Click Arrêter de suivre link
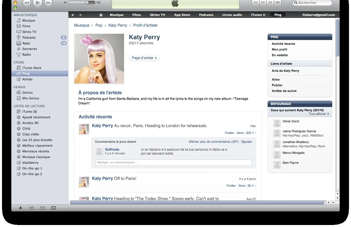 pos(284,91)
